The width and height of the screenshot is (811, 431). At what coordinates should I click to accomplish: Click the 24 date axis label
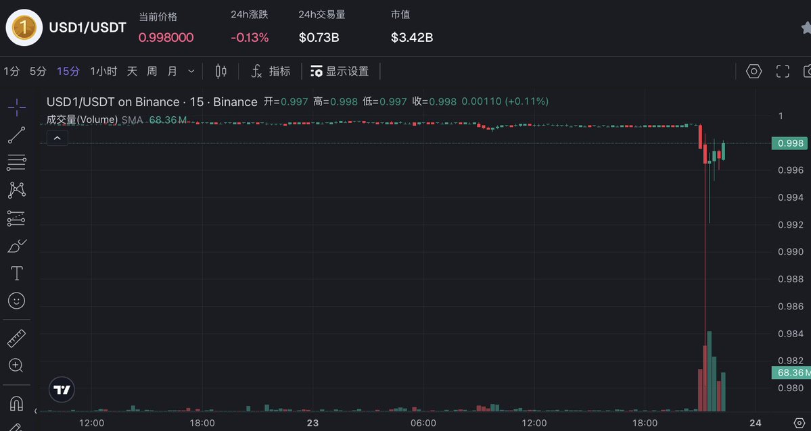pos(755,424)
